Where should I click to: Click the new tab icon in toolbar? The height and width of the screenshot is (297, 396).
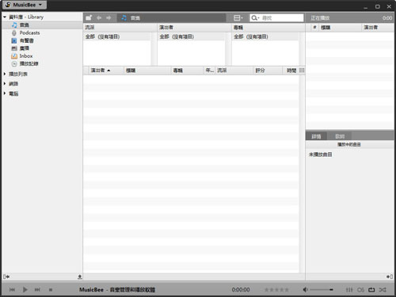[89, 17]
